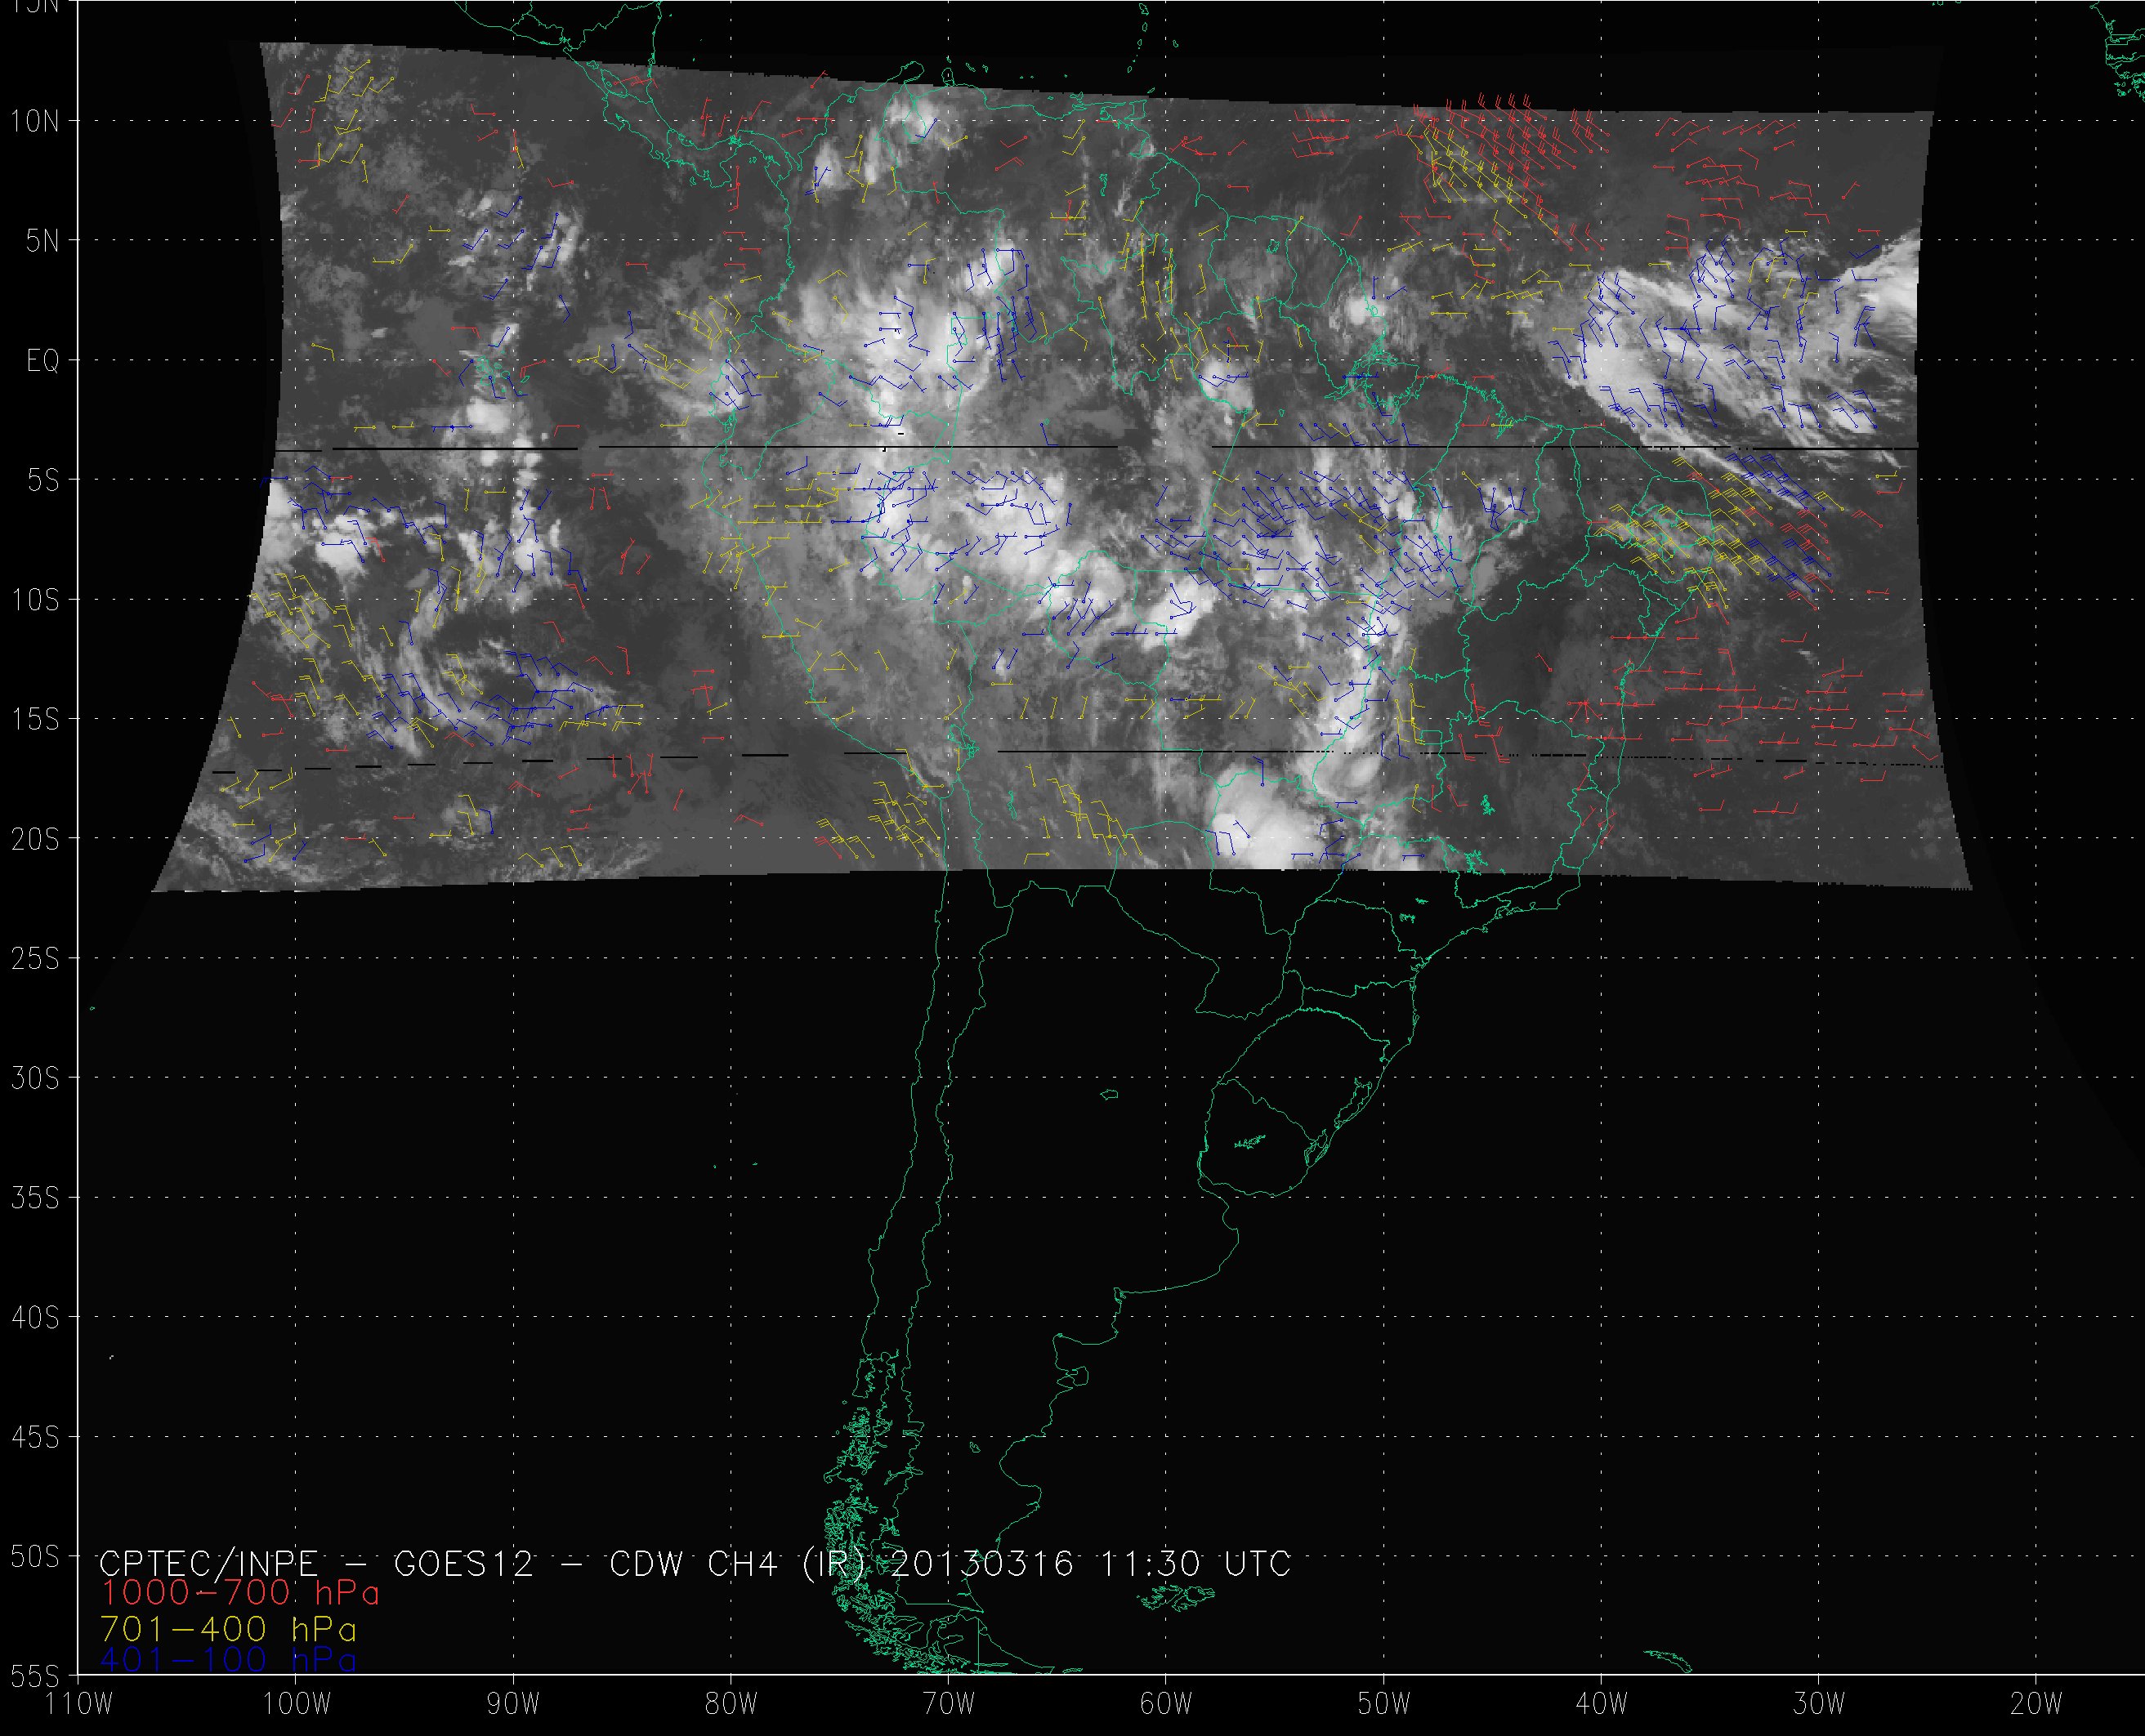Click the 11:30 UTC timestamp text
Screen dimensions: 2145x1736
[x=1196, y=1563]
